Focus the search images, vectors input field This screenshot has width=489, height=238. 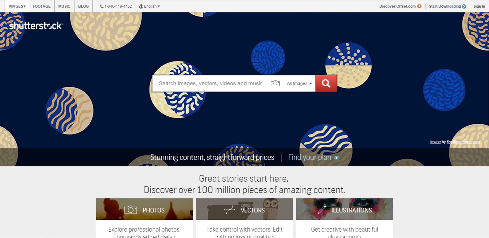point(210,83)
